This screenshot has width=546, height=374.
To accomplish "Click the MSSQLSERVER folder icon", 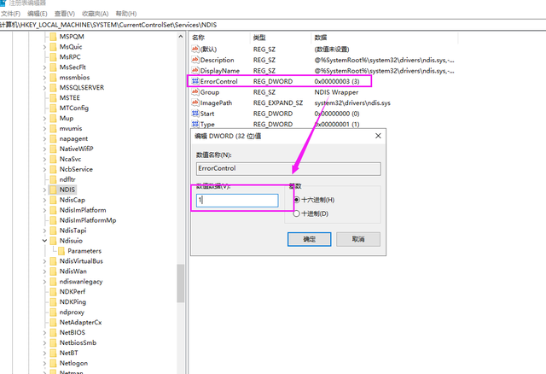I will tap(53, 87).
